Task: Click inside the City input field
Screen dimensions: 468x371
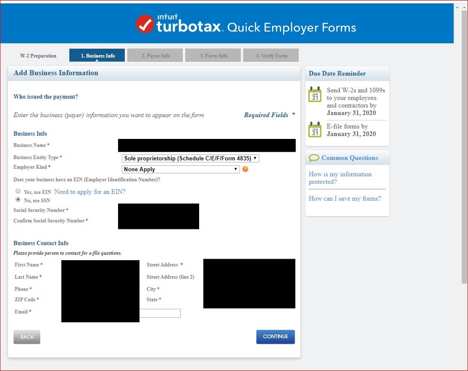Action: click(249, 289)
